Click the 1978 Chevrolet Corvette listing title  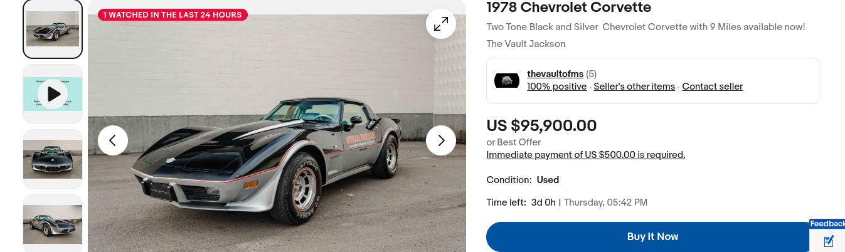569,8
